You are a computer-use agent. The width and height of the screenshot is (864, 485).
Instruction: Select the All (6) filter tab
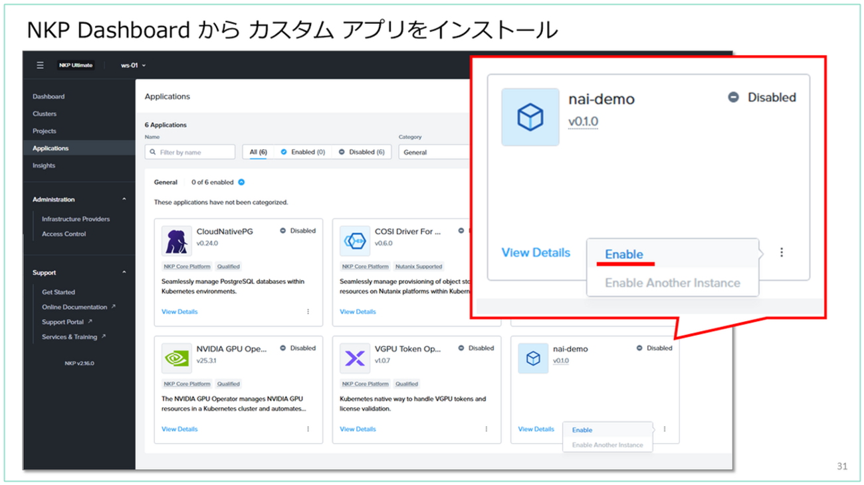(259, 153)
